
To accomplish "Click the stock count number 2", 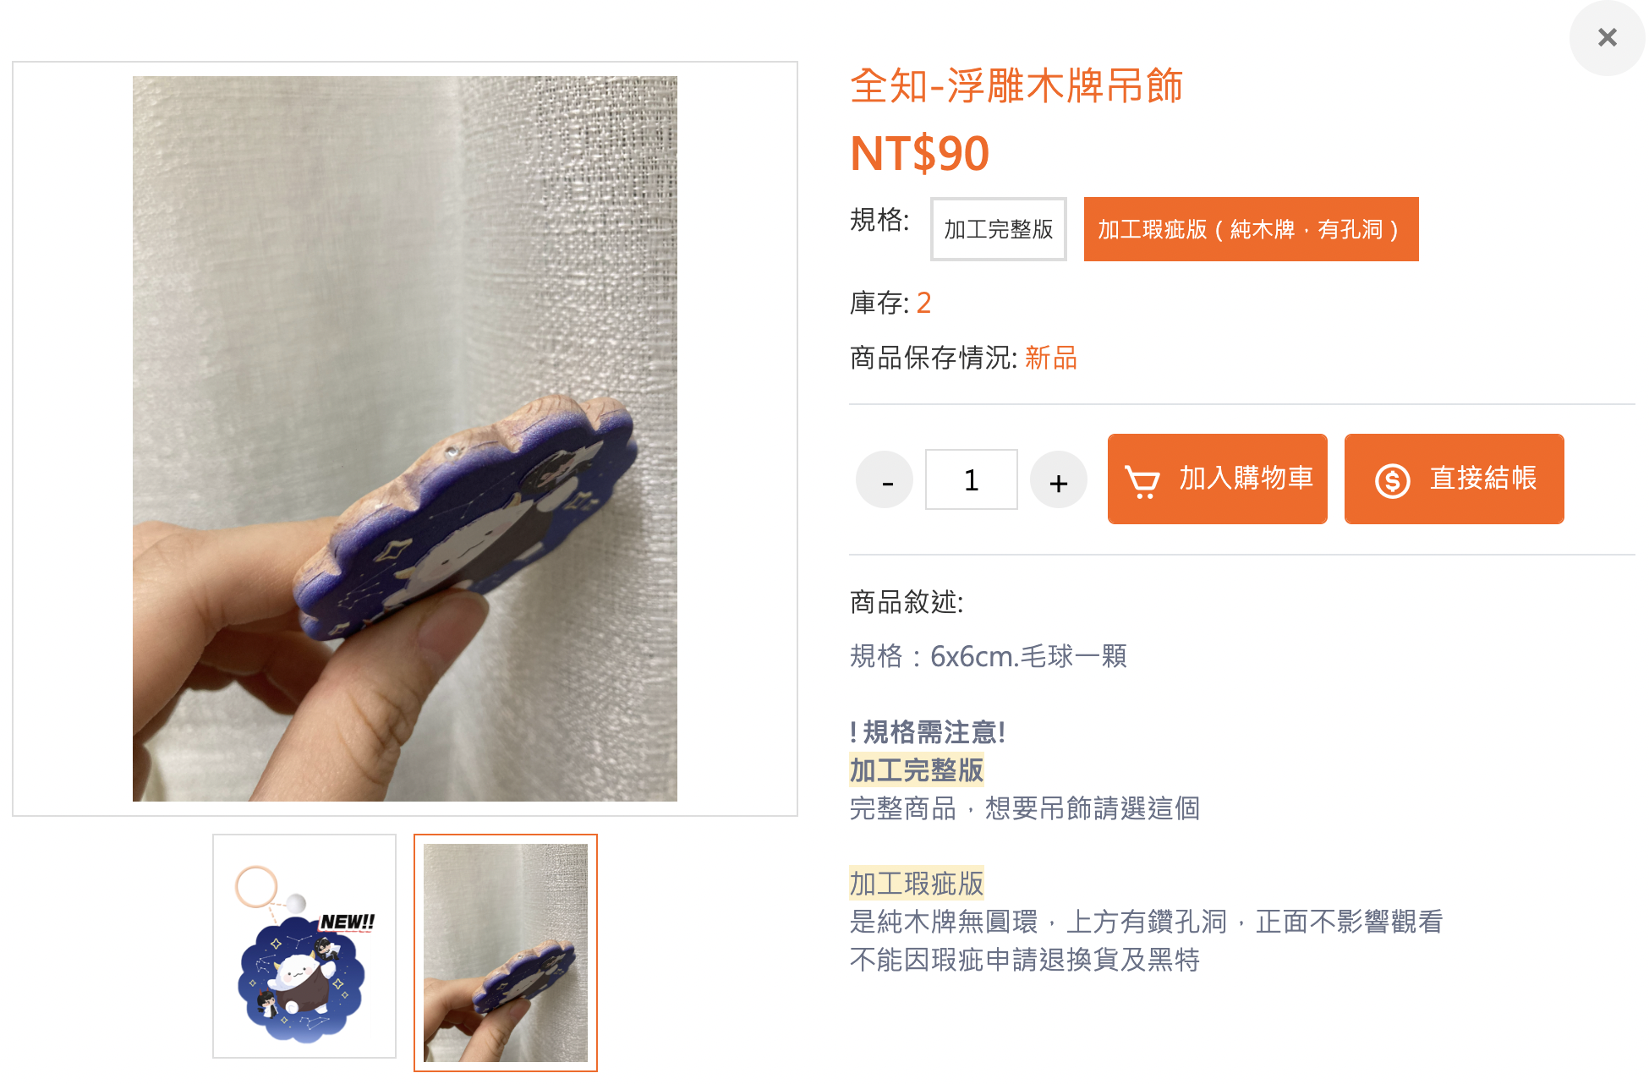I will pos(923,303).
